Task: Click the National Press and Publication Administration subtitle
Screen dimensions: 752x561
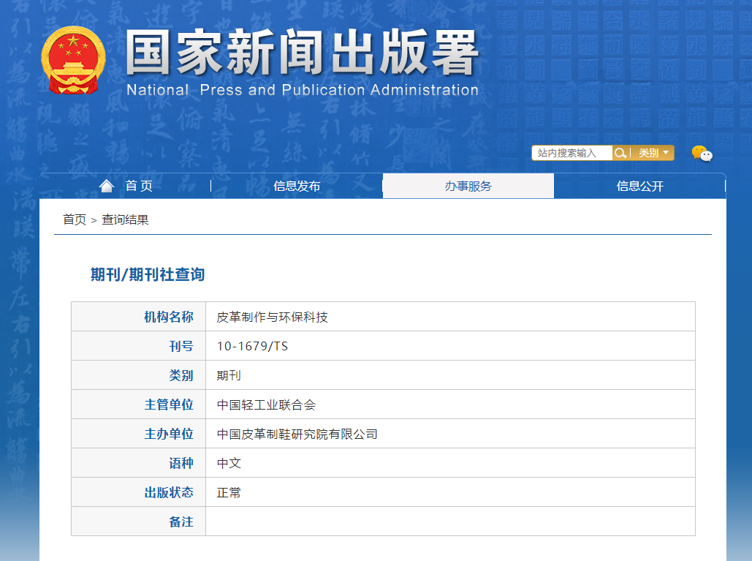Action: pos(303,90)
